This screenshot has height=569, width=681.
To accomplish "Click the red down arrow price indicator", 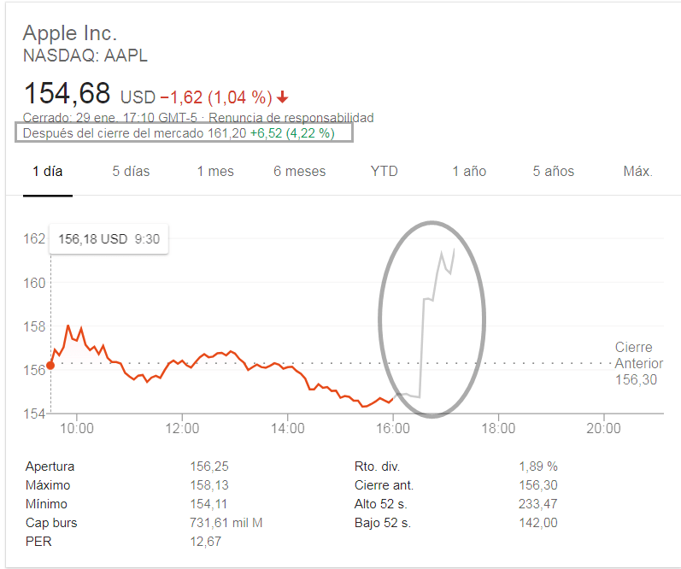I will pos(283,97).
